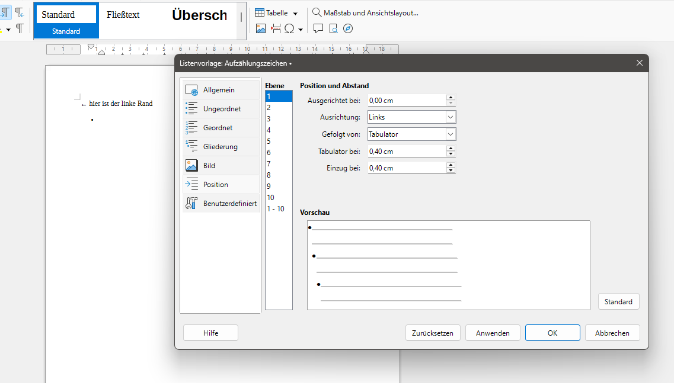Click the find and replace page icon
This screenshot has width=674, height=383.
pos(333,28)
